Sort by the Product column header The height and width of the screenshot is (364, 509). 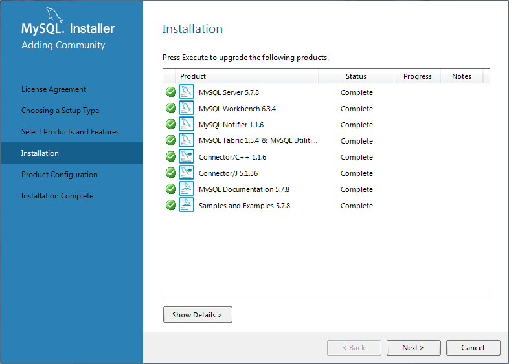247,76
